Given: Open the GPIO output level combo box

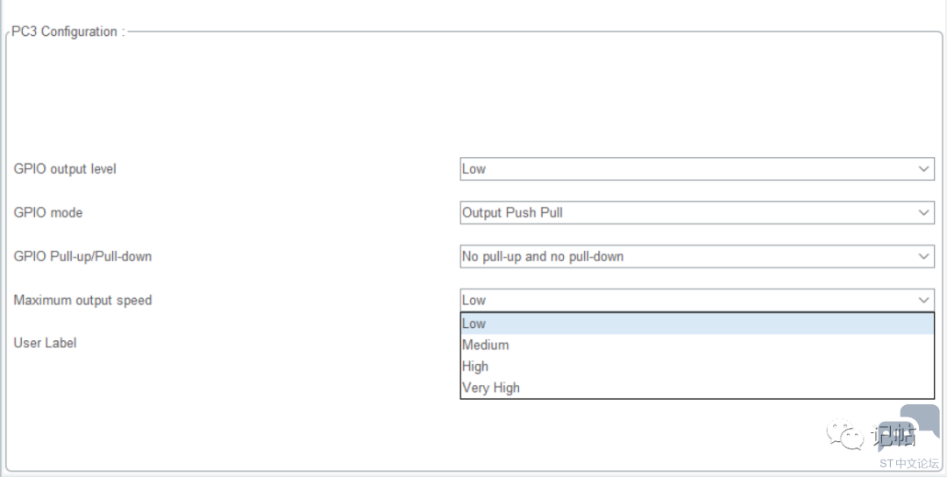Looking at the screenshot, I should point(697,169).
